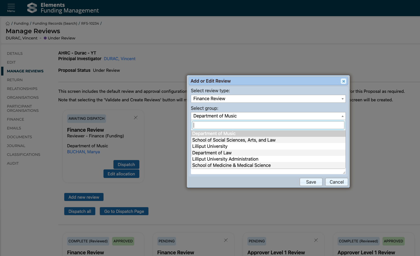Remove the Awaiting Dispatch Finance Review card

click(x=136, y=117)
